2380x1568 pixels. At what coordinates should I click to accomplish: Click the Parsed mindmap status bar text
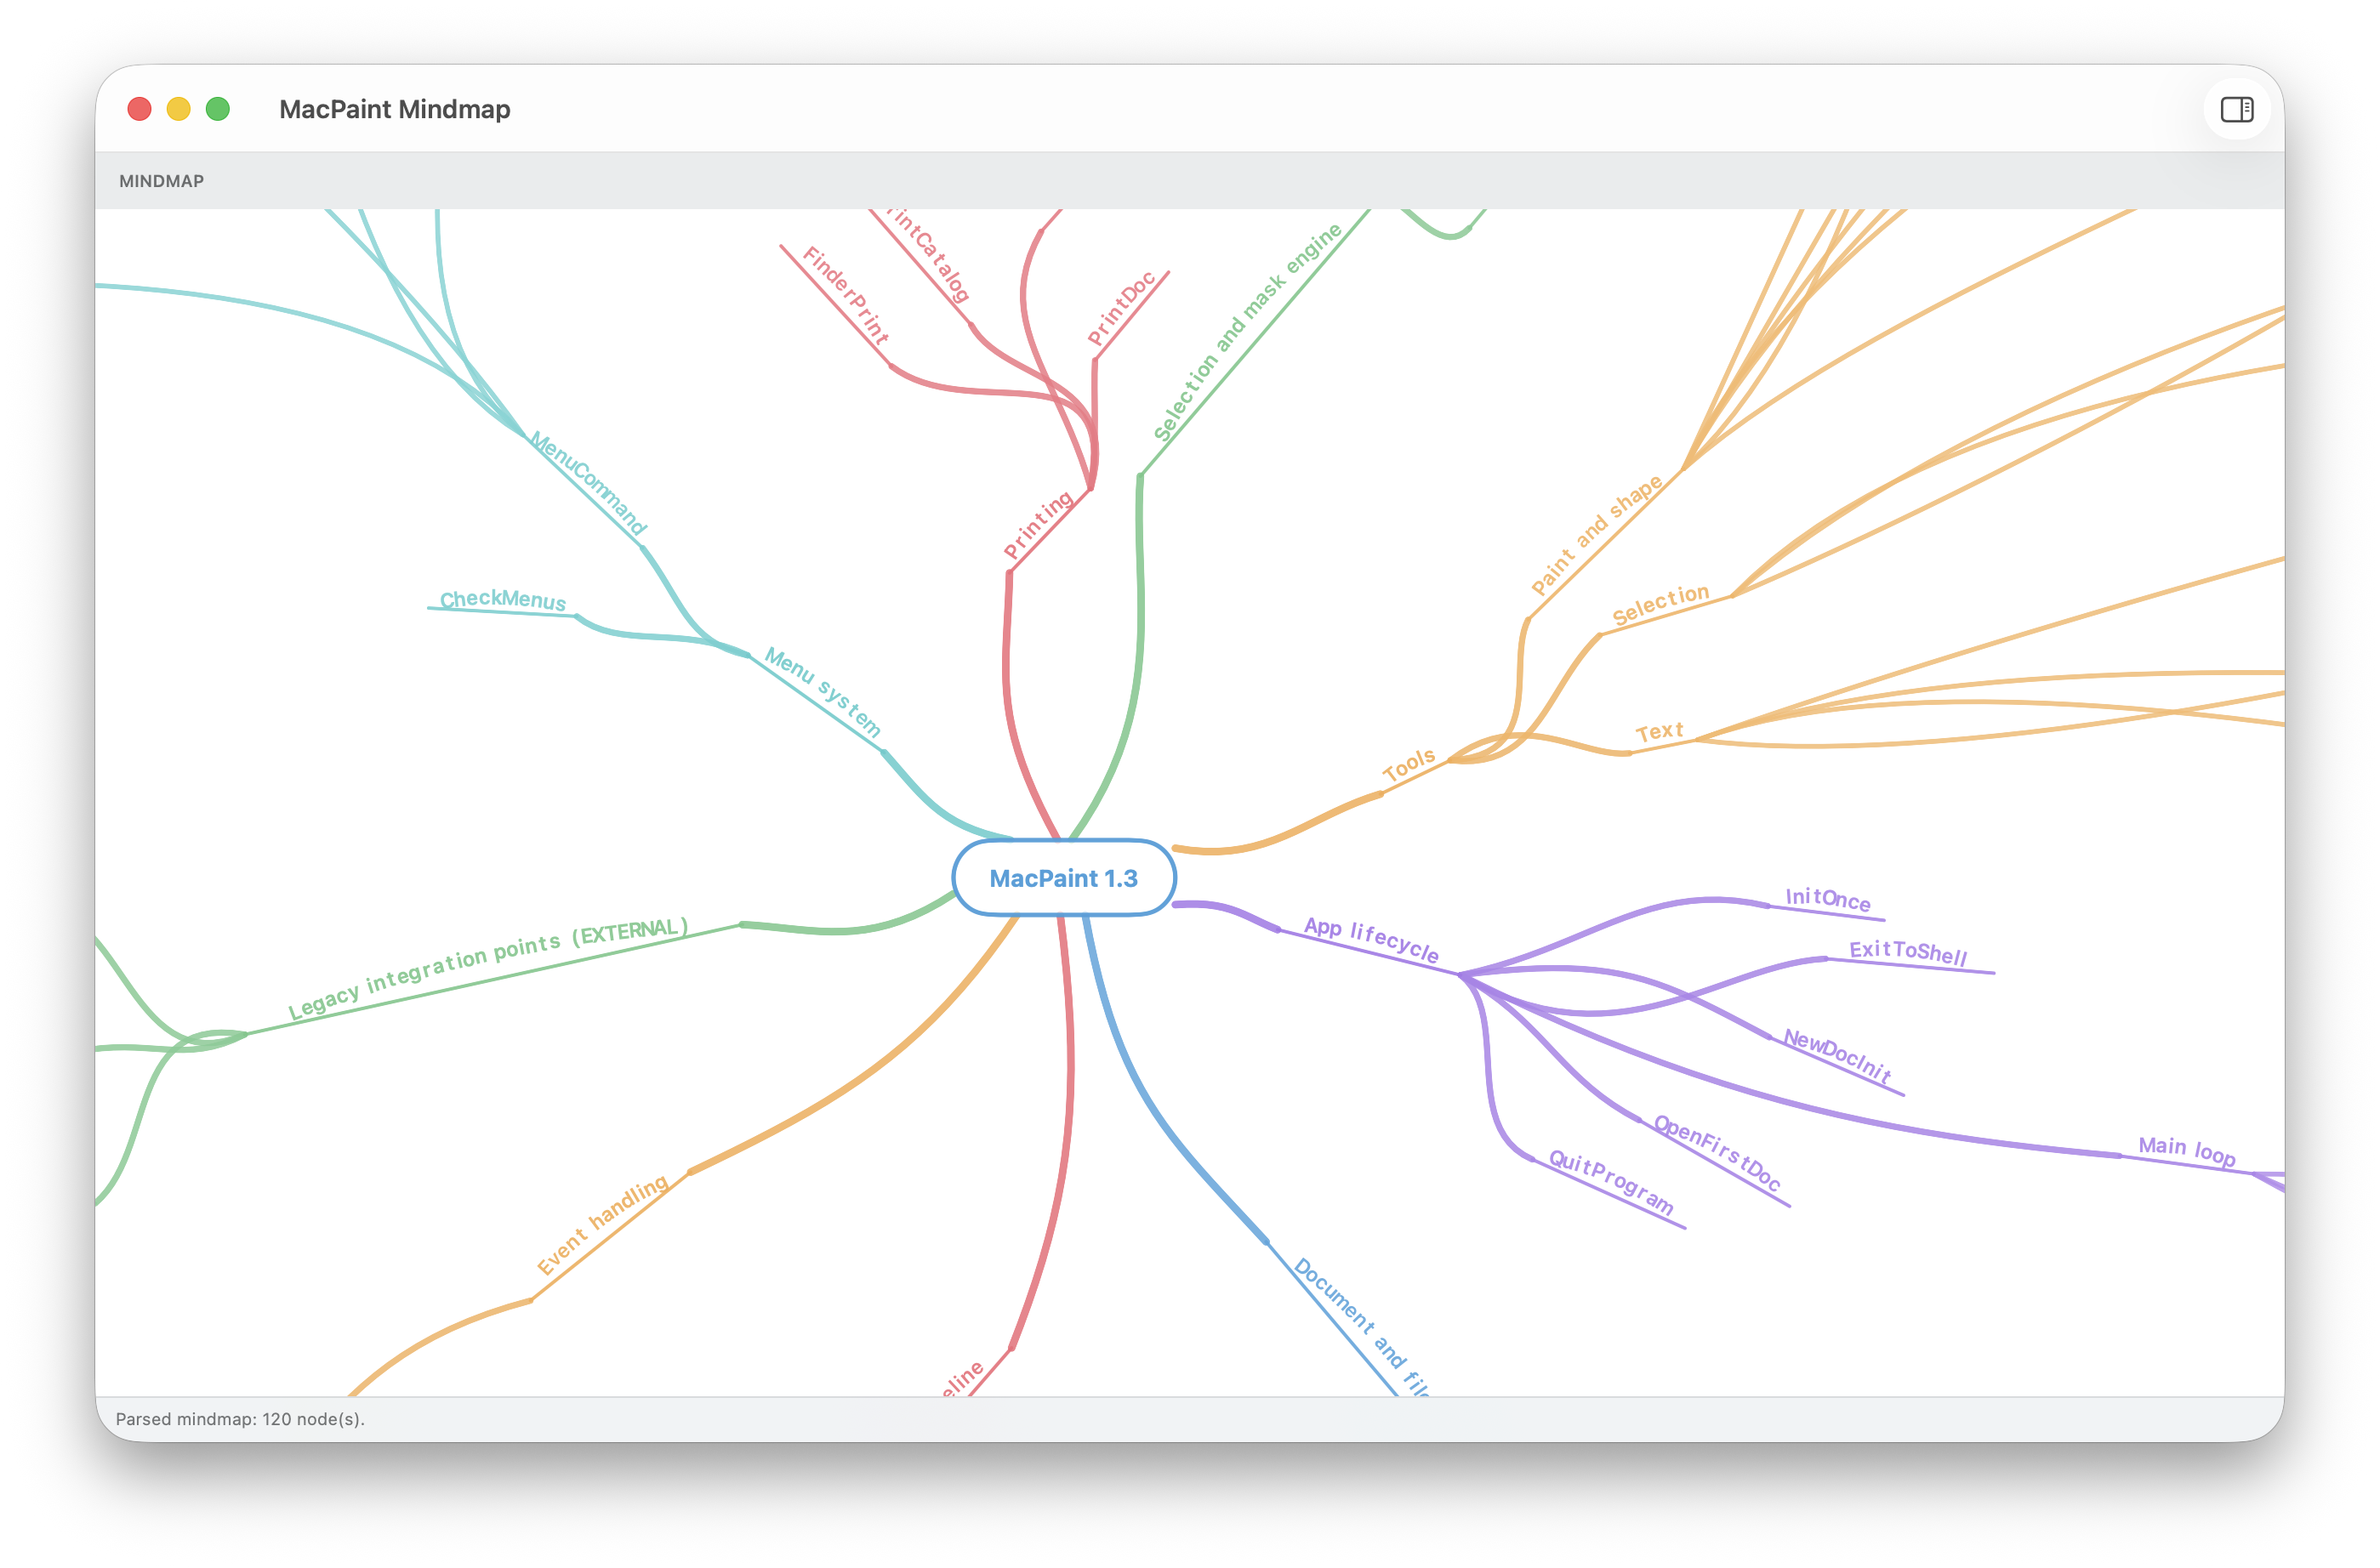(x=240, y=1419)
